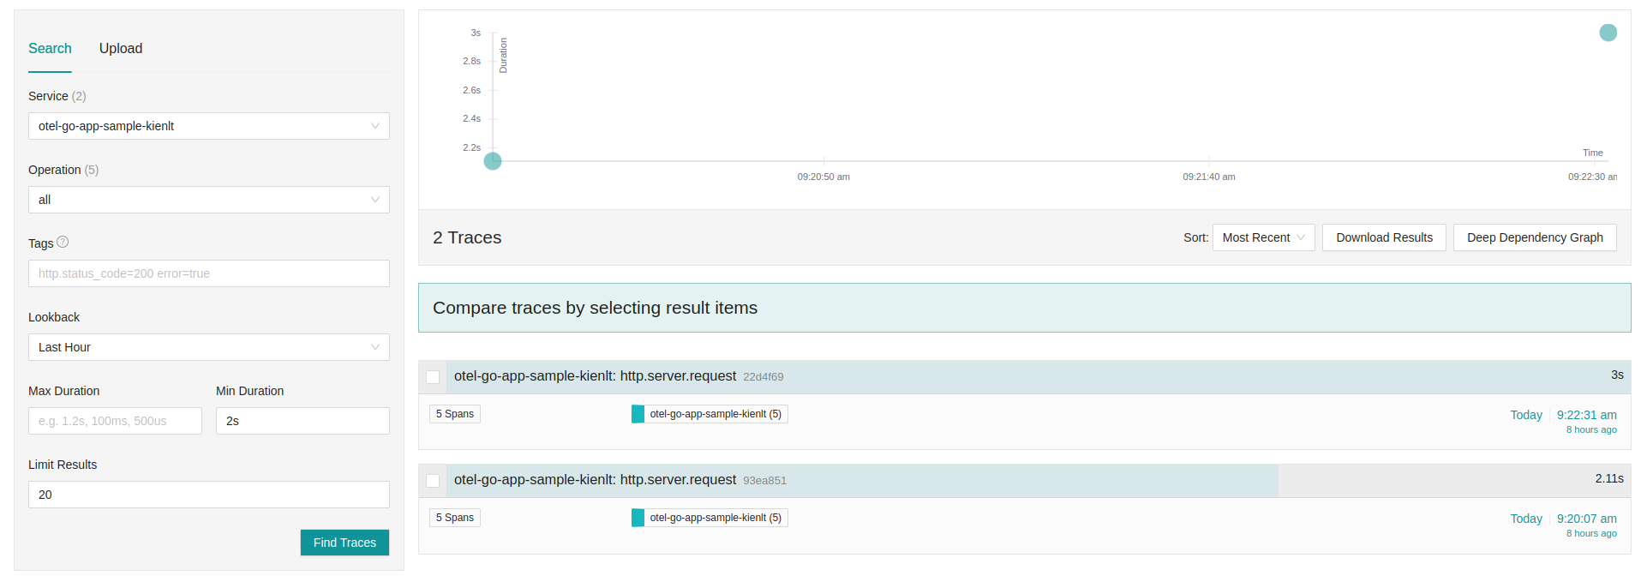The width and height of the screenshot is (1641, 576).
Task: Open the Lookback dropdown set to Last Hour
Action: click(208, 347)
